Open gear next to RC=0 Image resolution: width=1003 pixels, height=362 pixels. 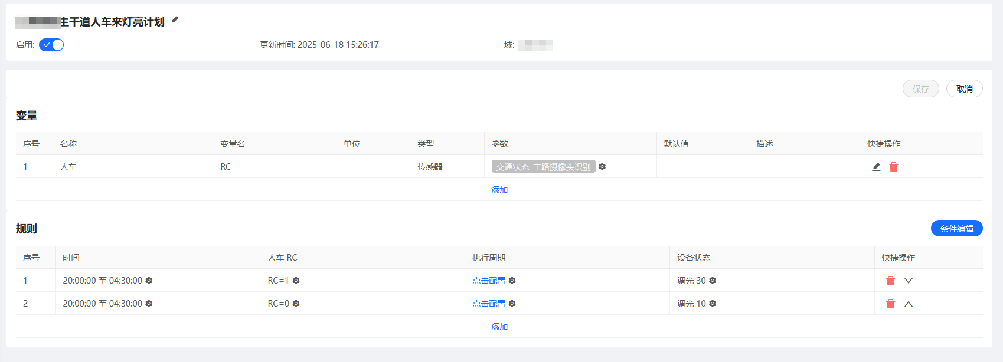(x=296, y=304)
